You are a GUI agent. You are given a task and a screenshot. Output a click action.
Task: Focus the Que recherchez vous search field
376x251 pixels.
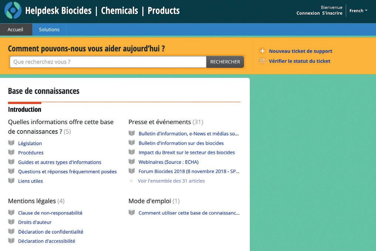[108, 62]
